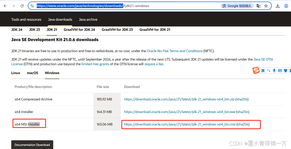Open sha256 link for the exe installer
The height and width of the screenshot is (149, 291).
pos(243,112)
